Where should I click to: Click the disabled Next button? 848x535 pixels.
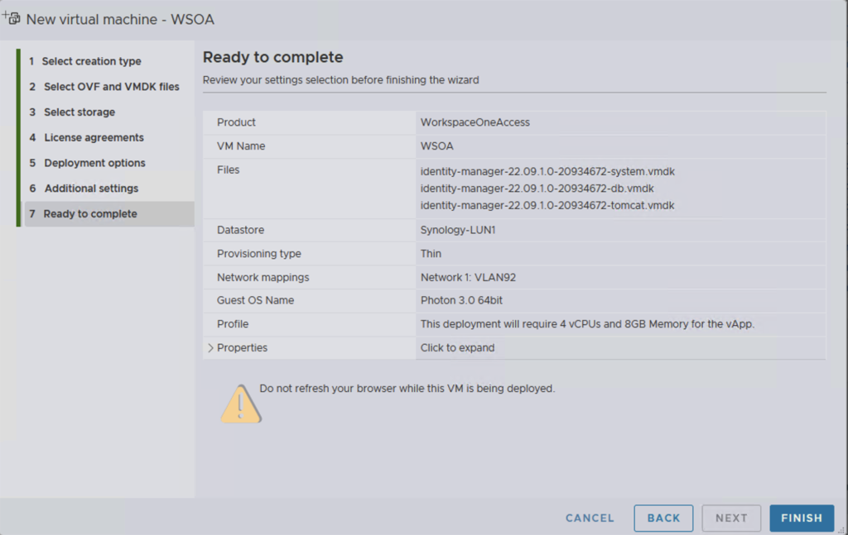coord(731,518)
